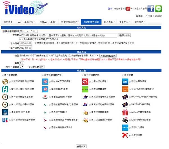Click the China Airlines logo beside 華航機票8折優惠

[x=45, y=89]
